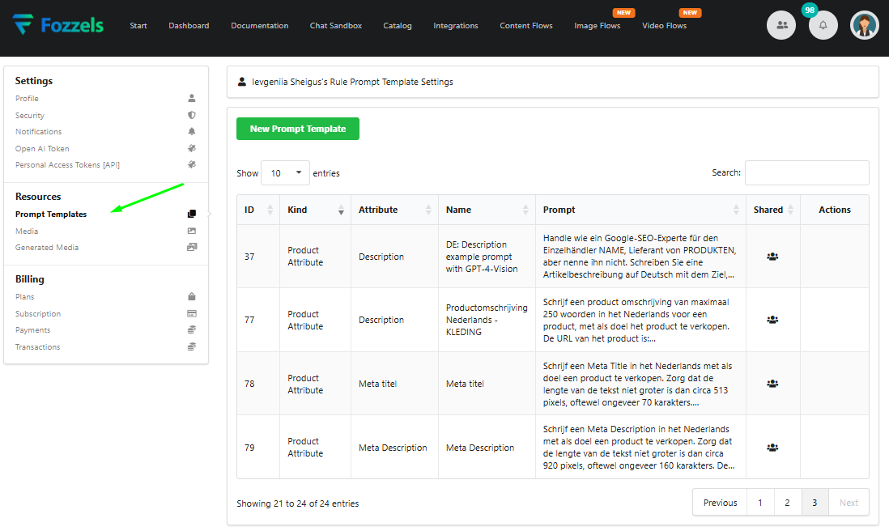The height and width of the screenshot is (531, 889).
Task: Click the Payments coins icon
Action: click(192, 329)
